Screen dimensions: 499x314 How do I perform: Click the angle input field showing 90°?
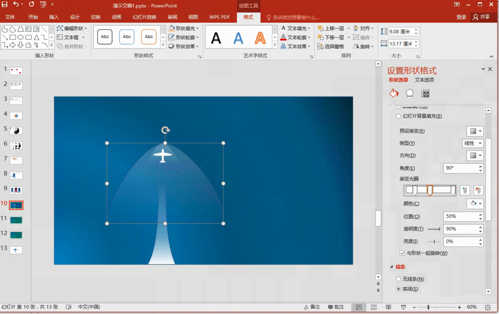click(460, 168)
